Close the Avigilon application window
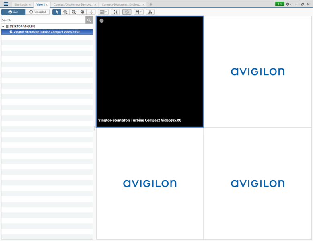This screenshot has height=241, width=313. click(x=309, y=4)
